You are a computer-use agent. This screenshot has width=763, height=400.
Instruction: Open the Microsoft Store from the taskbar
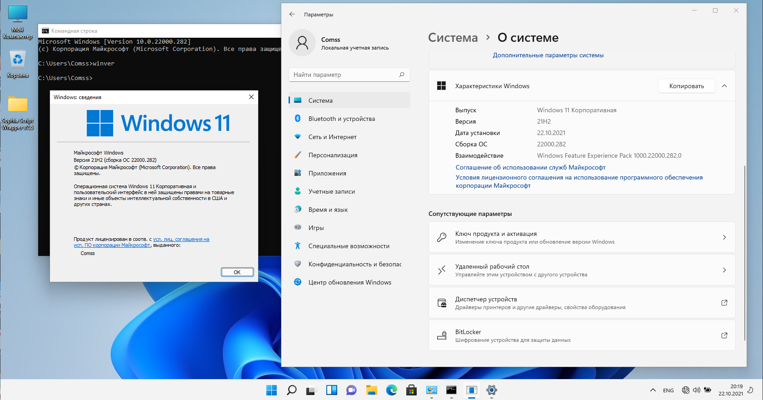[x=411, y=390]
